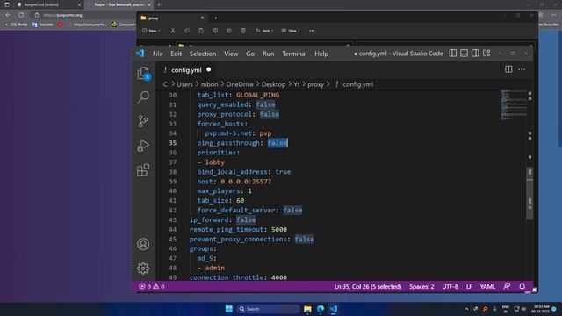Open the New dropdown in File Explorer
562x316 pixels.
click(151, 31)
